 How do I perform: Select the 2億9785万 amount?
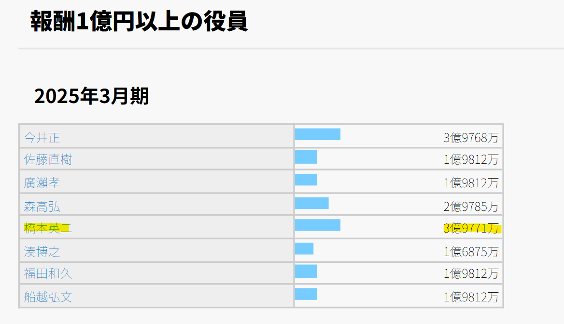(x=471, y=207)
